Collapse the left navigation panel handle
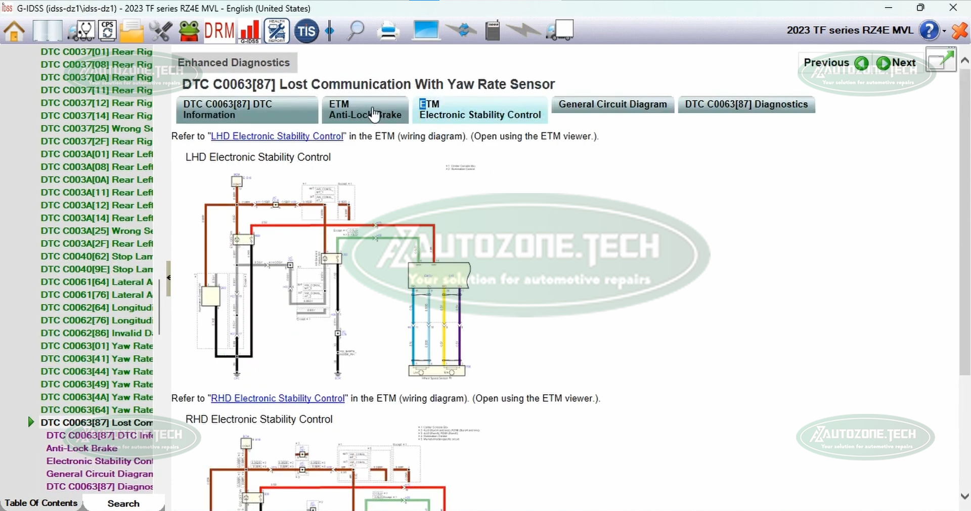Image resolution: width=971 pixels, height=511 pixels. point(168,277)
